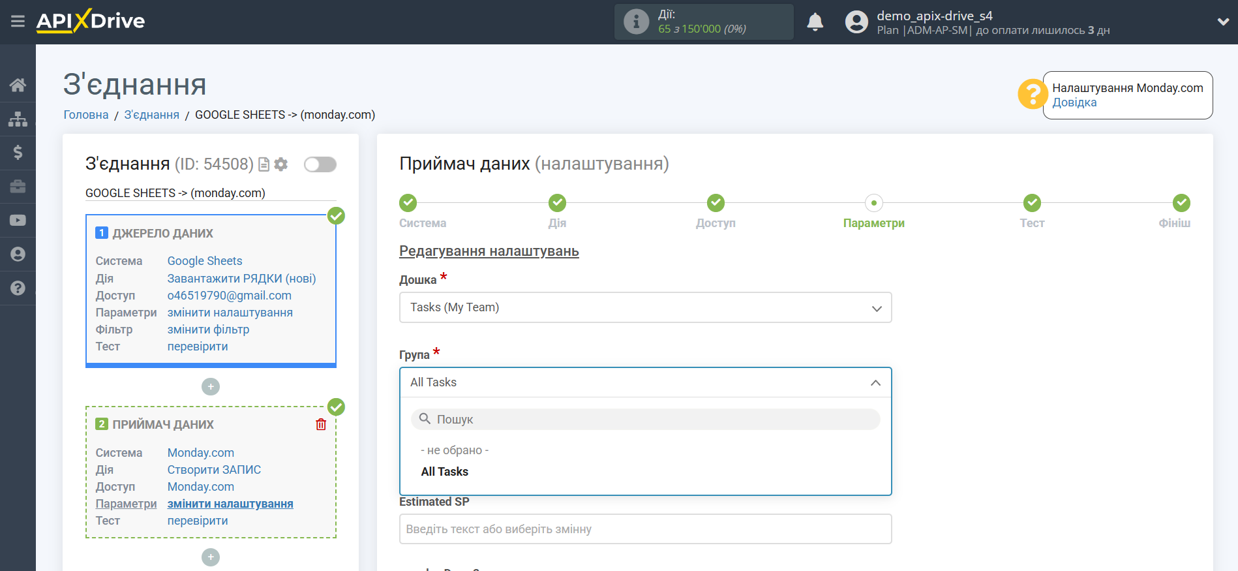Delete the data receiver with trash icon
Image resolution: width=1238 pixels, height=571 pixels.
click(321, 424)
